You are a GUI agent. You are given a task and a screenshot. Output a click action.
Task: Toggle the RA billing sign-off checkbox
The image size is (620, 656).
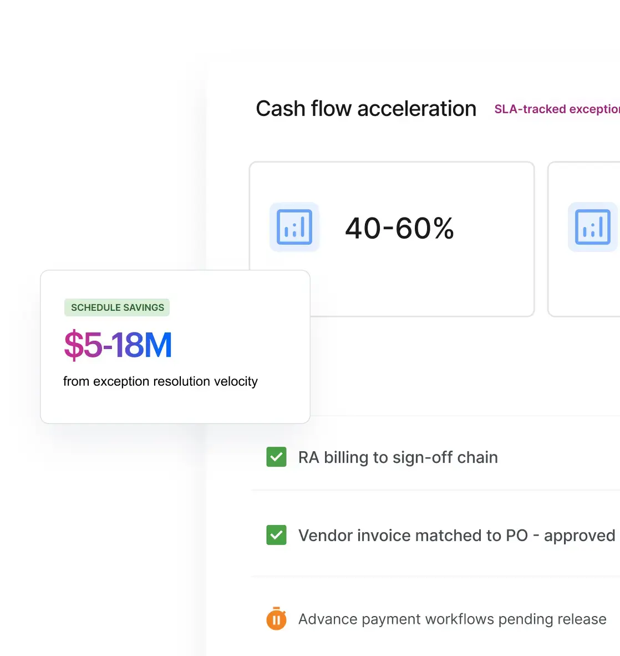click(276, 457)
